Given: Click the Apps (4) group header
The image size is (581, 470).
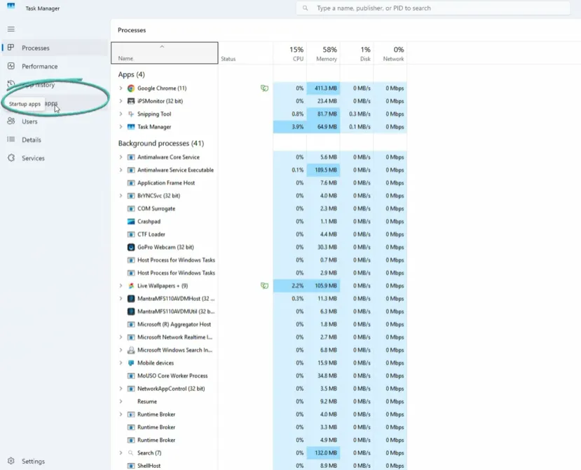Looking at the screenshot, I should (x=131, y=74).
